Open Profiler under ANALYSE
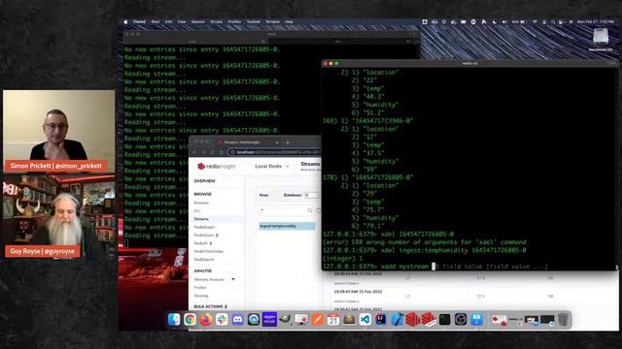The width and height of the screenshot is (622, 349). [x=200, y=288]
